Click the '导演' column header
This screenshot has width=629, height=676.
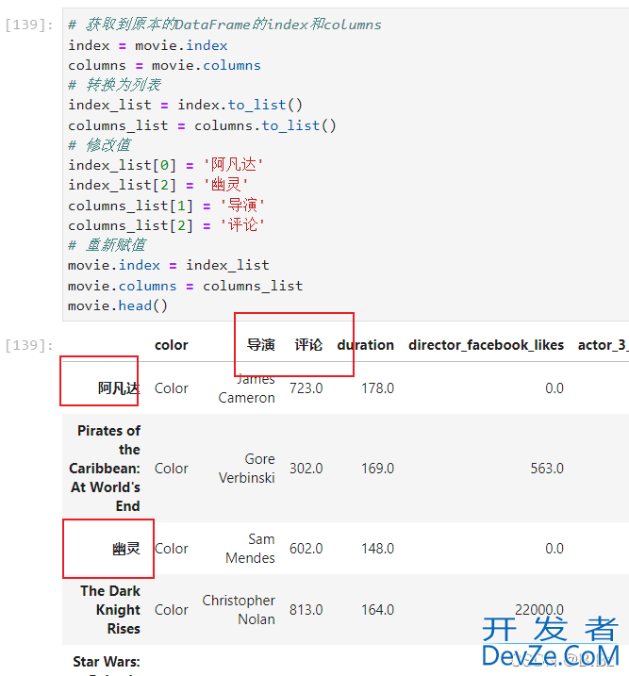coord(261,345)
